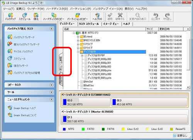Launch 差分バックアップ ウィザード in the task panel
193x140 pixels.
24,44
